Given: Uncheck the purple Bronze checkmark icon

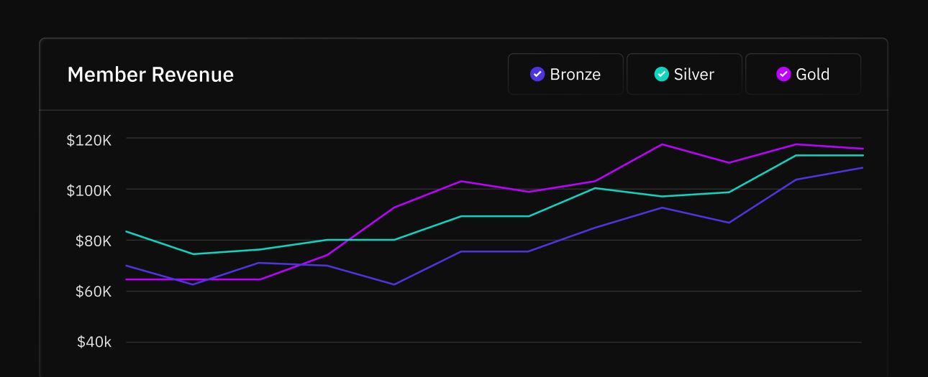Looking at the screenshot, I should pyautogui.click(x=537, y=74).
